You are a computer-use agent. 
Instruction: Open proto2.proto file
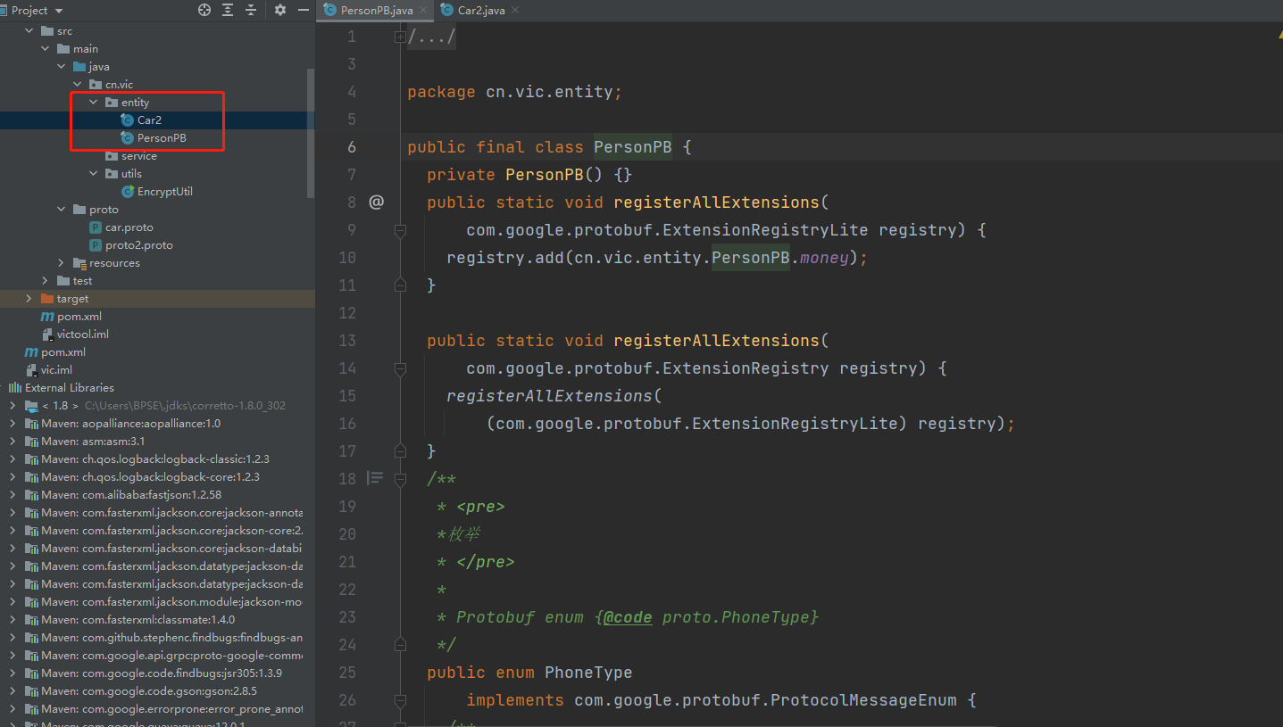coord(138,245)
